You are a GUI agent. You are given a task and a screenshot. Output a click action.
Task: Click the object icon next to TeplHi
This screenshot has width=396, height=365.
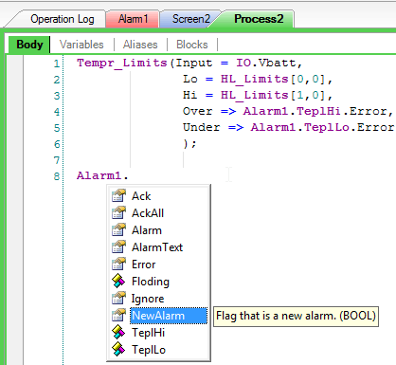click(x=118, y=333)
